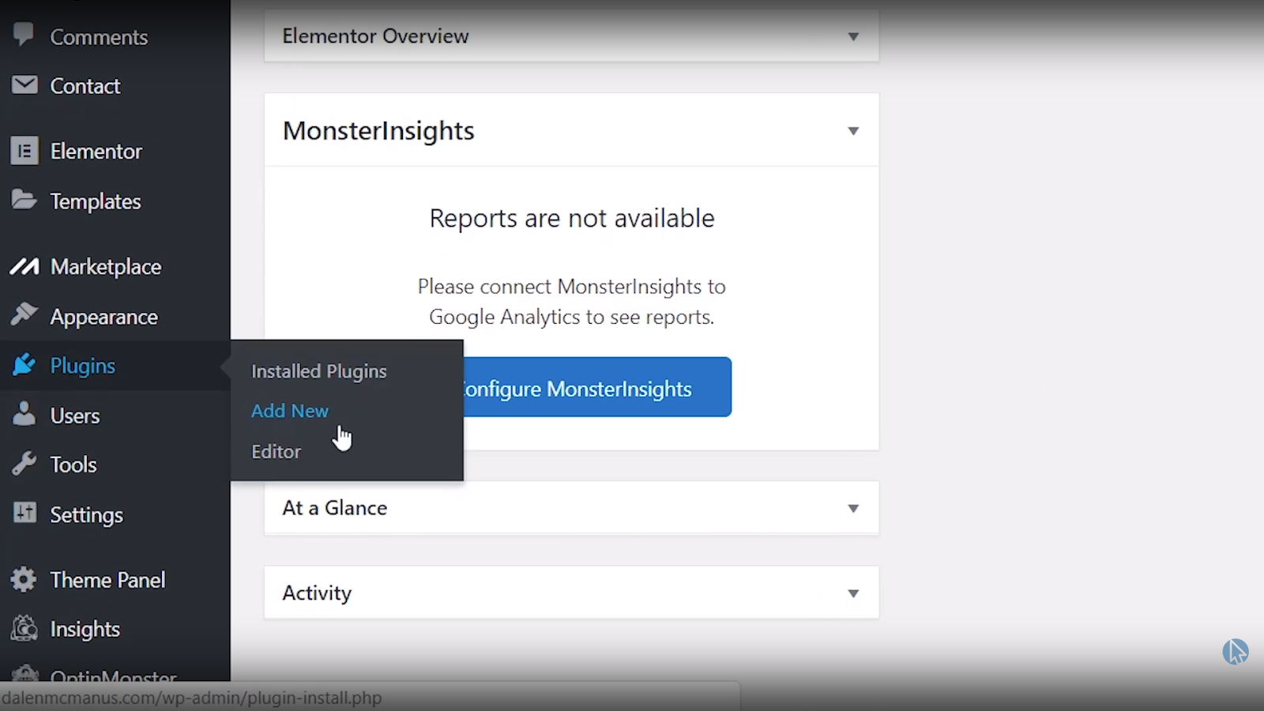This screenshot has height=711, width=1264.
Task: Click the Marketplace logo icon
Action: tap(24, 267)
